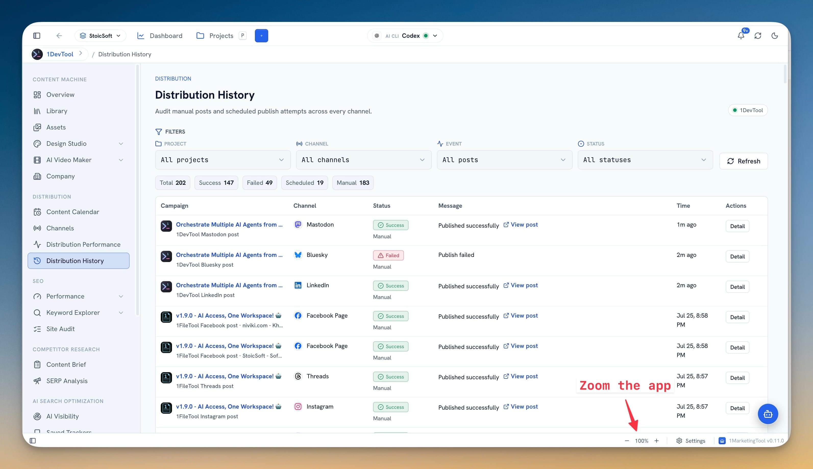Click the sync refresh icon in top bar
This screenshot has width=813, height=469.
coord(758,36)
